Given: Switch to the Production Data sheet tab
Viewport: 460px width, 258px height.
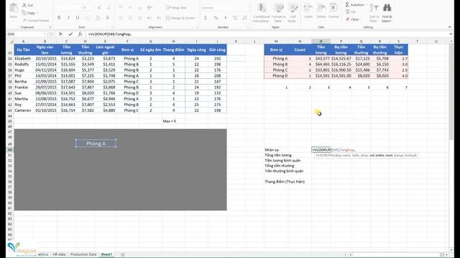Looking at the screenshot, I should [83, 254].
